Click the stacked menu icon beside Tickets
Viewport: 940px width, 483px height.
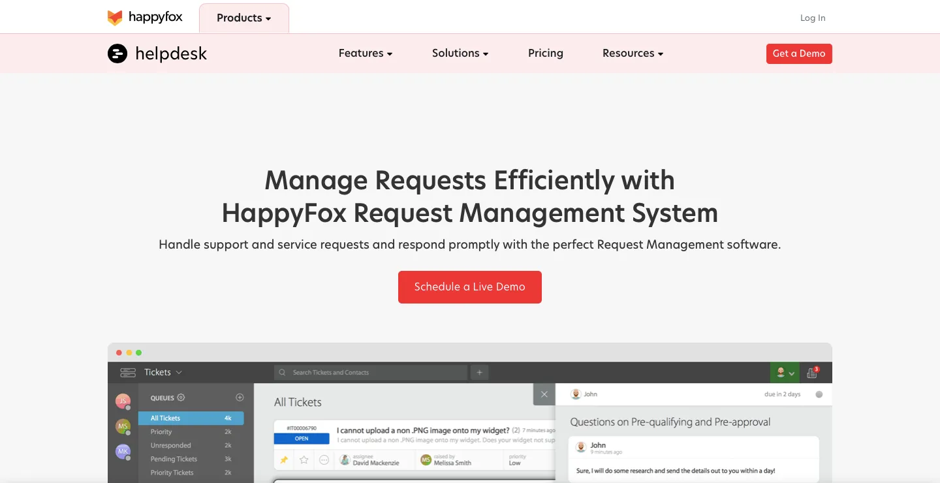coord(128,373)
